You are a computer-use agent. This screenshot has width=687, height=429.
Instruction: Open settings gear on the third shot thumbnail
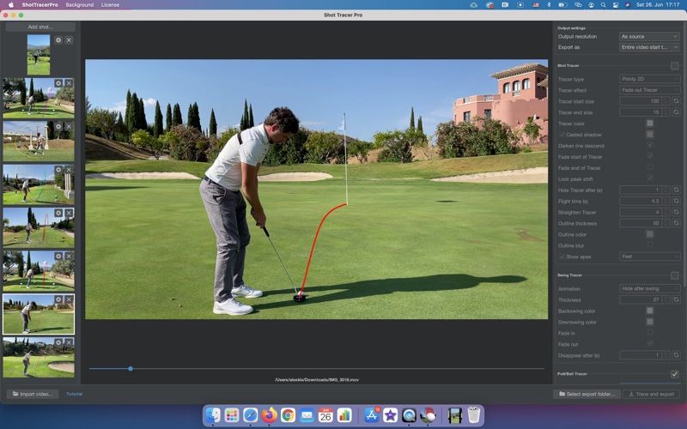[x=58, y=126]
